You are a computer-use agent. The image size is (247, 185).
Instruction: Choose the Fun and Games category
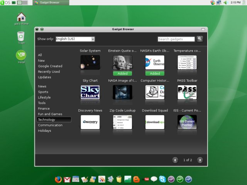50,114
